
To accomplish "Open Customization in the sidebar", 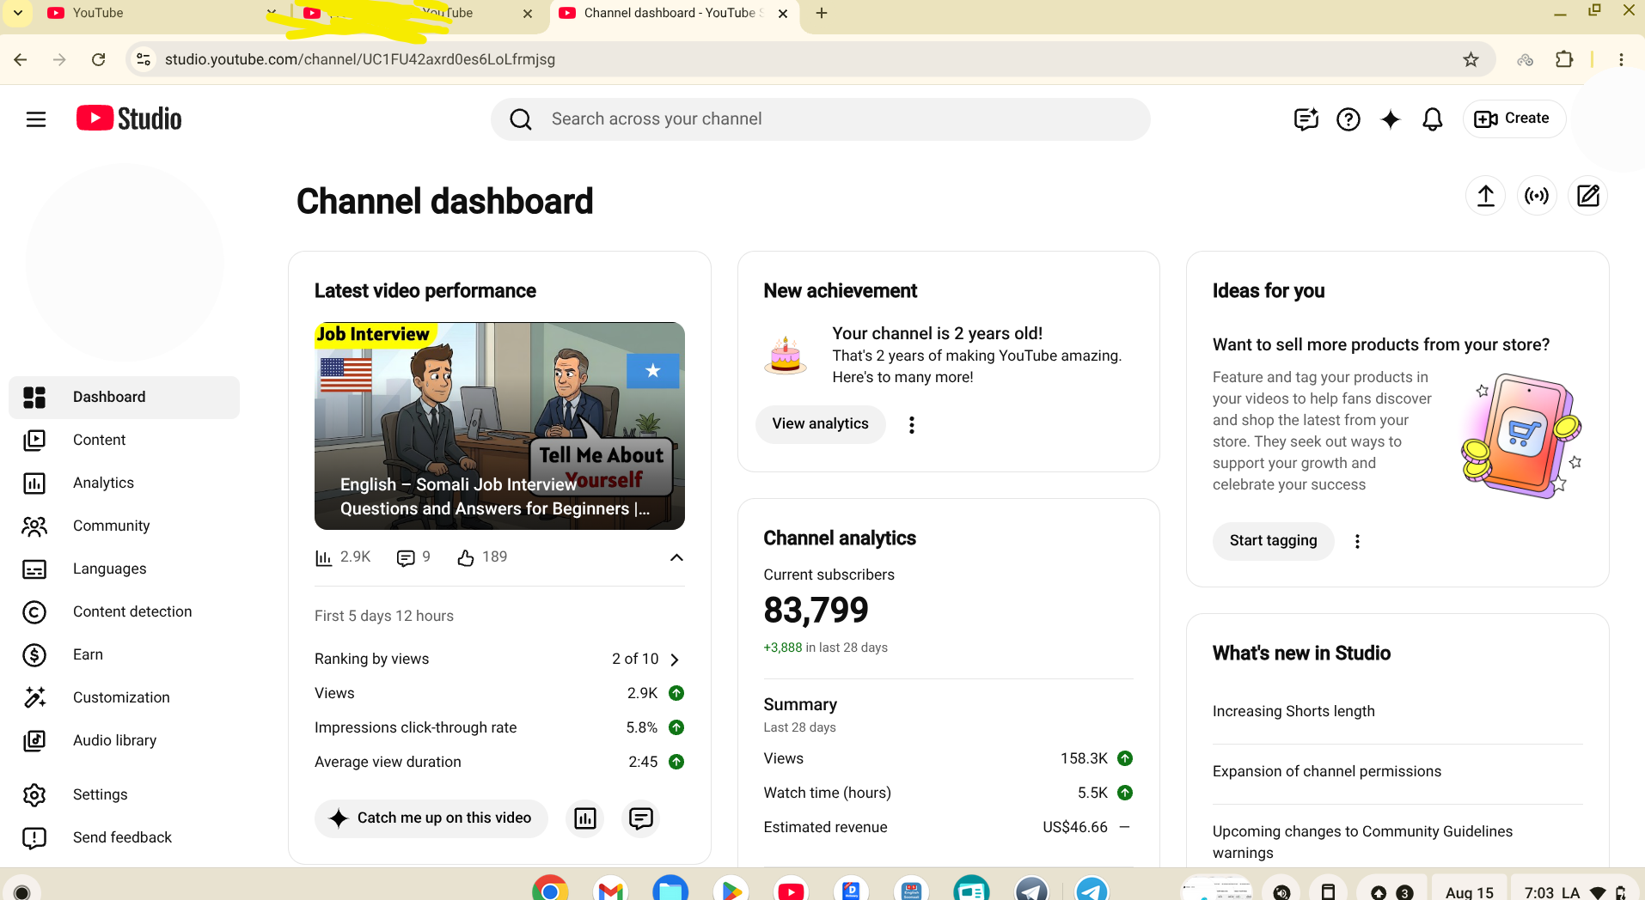I will (124, 698).
